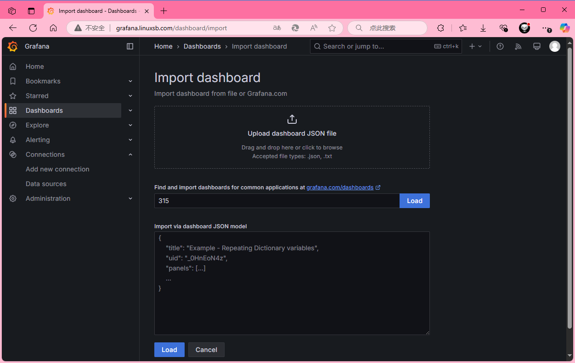Click the Connections icon in the sidebar
Screen dimensions: 575x363
[x=13, y=154]
